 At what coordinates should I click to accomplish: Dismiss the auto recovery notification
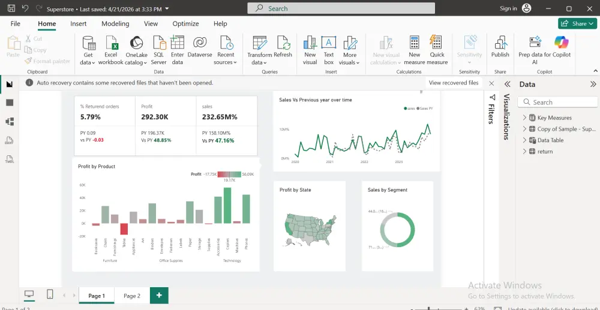[x=491, y=83]
